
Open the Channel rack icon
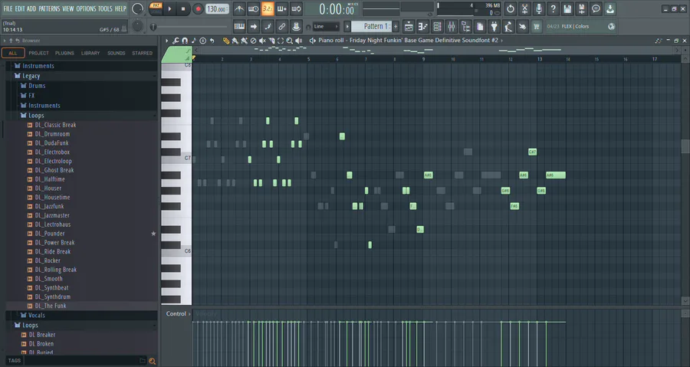point(437,26)
